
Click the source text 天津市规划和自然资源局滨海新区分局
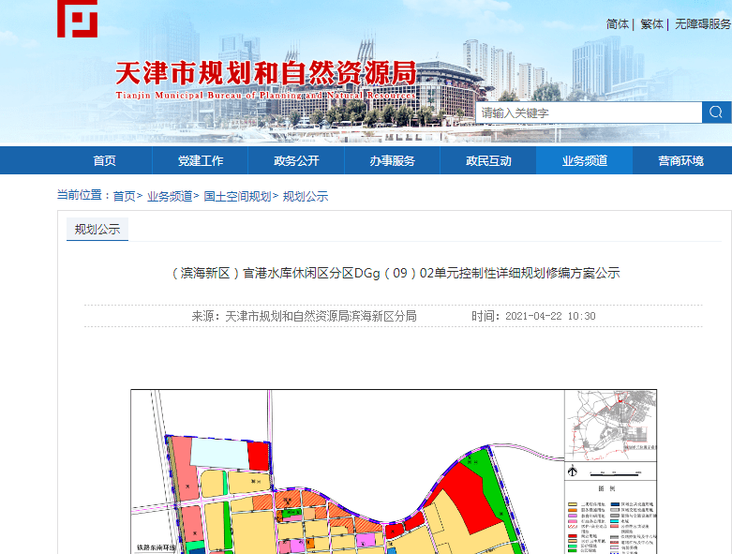pyautogui.click(x=321, y=316)
